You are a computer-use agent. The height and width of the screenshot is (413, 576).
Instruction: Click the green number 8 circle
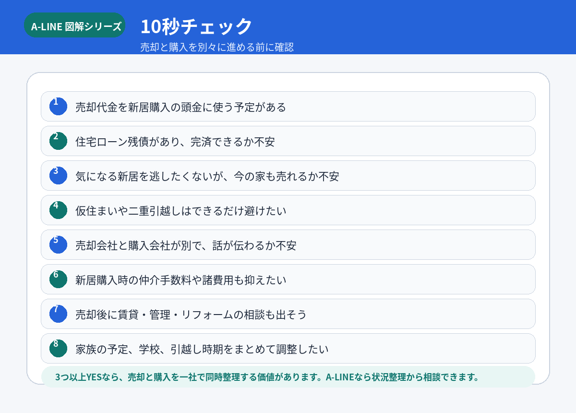tap(58, 349)
